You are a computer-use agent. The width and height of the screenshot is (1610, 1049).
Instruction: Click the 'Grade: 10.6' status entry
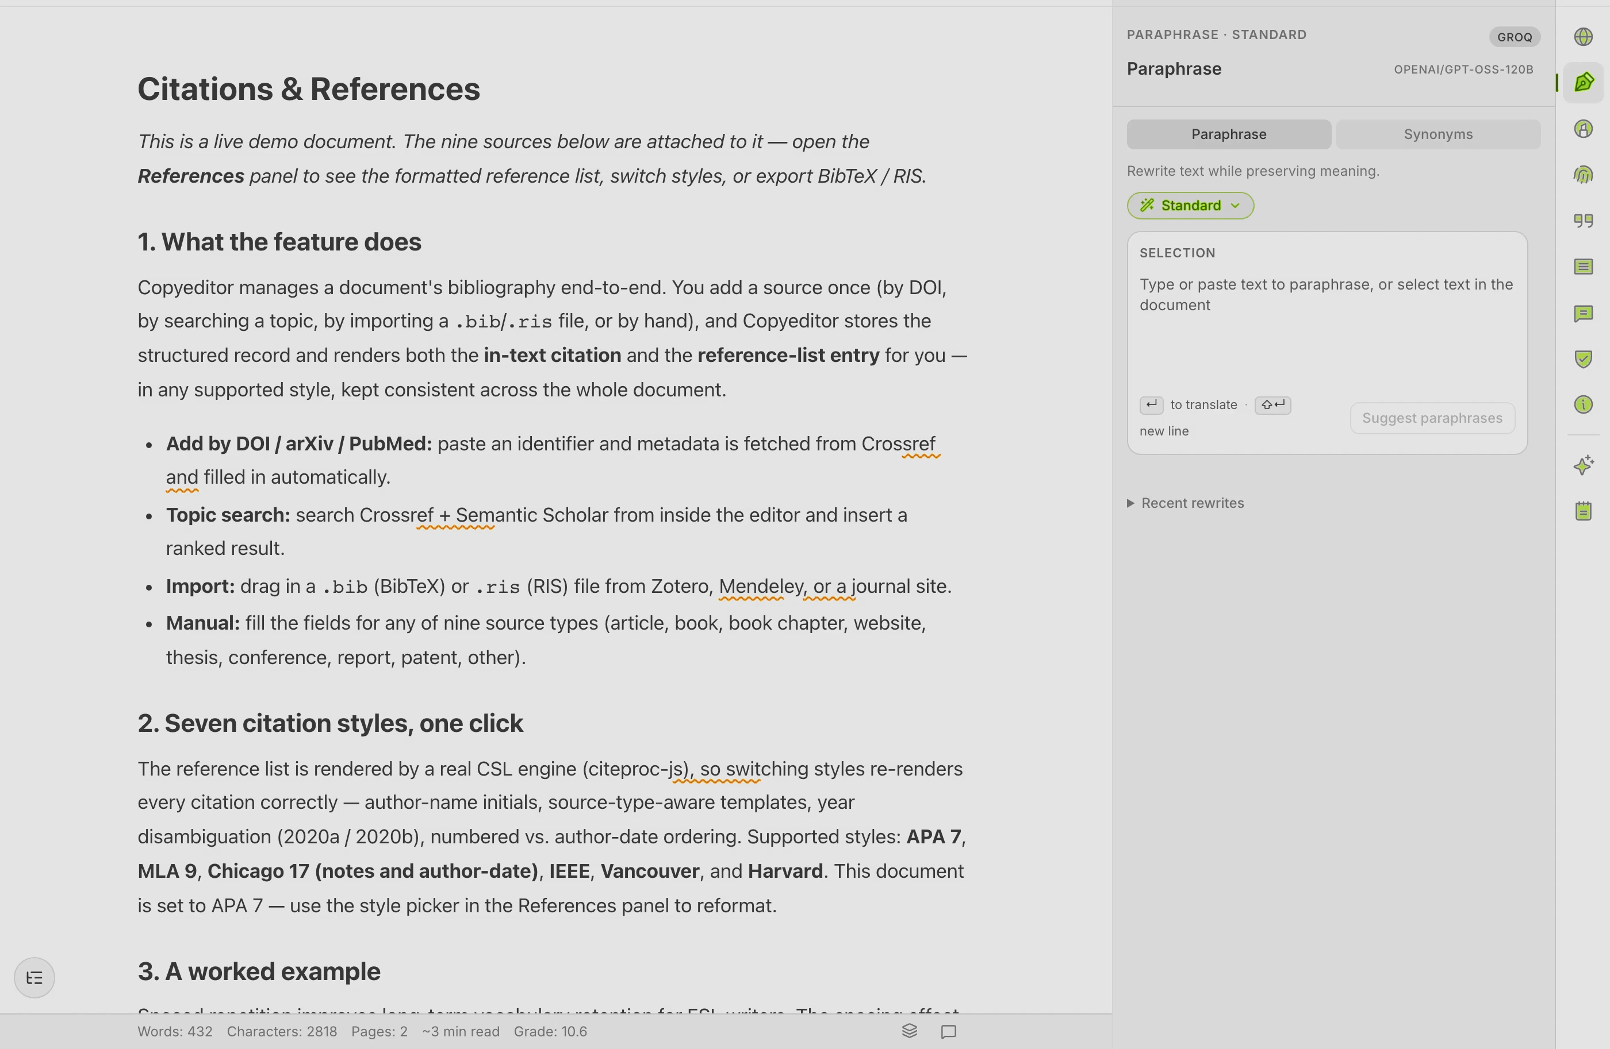coord(550,1031)
